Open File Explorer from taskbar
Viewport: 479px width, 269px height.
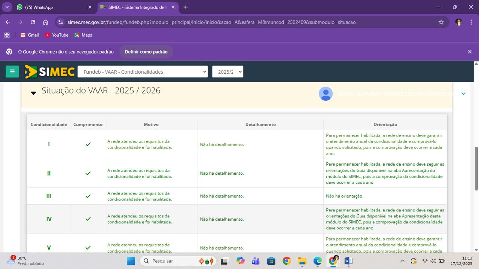[x=302, y=261]
